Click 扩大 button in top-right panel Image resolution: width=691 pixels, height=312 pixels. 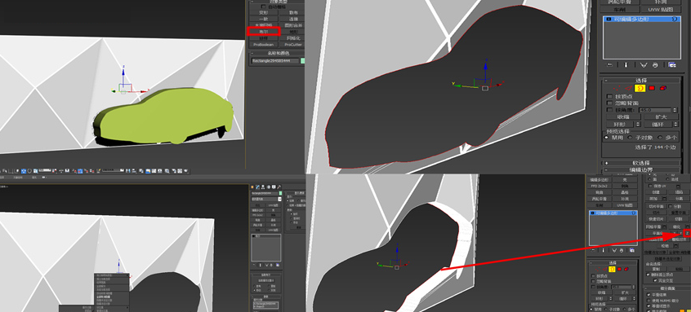661,116
